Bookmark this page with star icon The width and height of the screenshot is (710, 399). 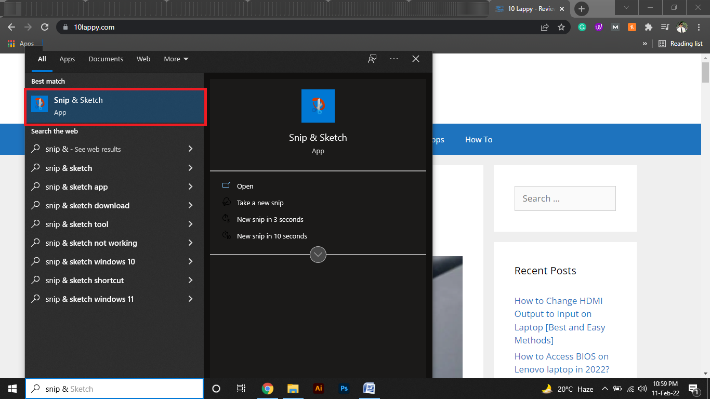point(561,27)
